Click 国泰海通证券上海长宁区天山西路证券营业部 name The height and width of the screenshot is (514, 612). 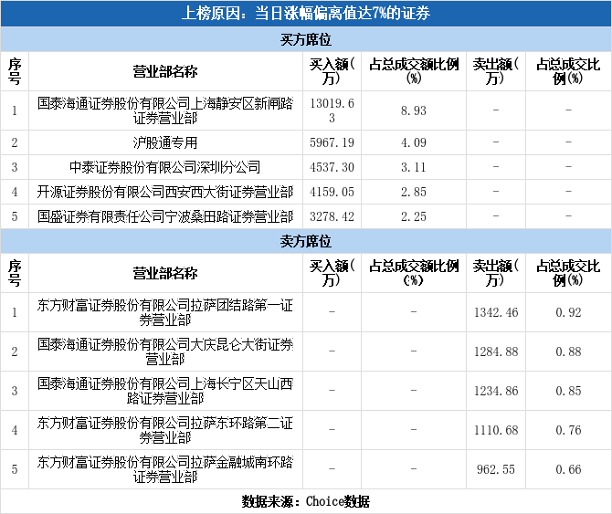pyautogui.click(x=165, y=391)
